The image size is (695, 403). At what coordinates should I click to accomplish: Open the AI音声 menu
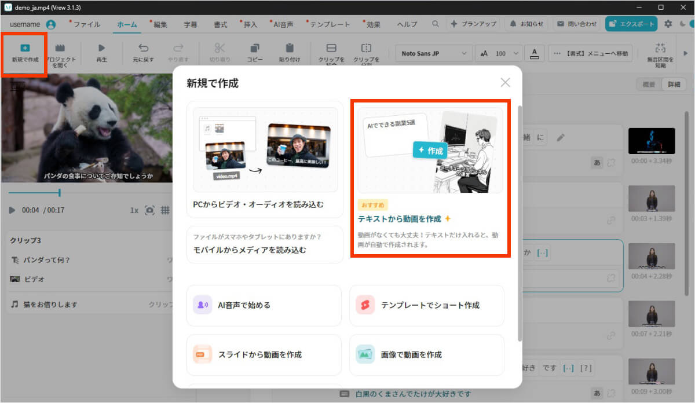tap(283, 24)
